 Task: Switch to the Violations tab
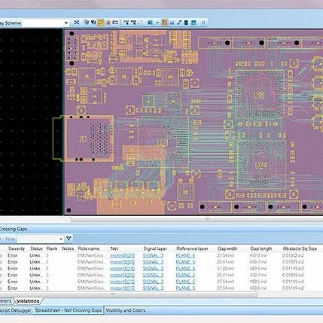[x=28, y=301]
